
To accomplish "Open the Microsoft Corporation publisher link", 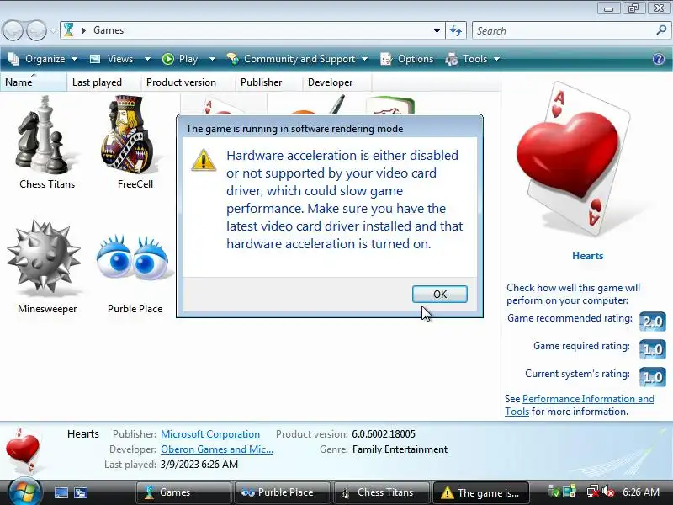I will [210, 434].
